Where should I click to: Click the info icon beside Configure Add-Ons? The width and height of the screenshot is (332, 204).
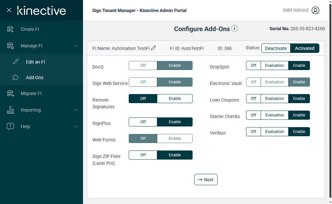[x=234, y=29]
